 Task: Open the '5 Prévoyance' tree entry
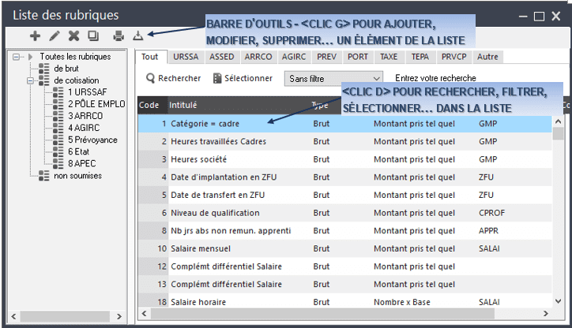point(90,139)
